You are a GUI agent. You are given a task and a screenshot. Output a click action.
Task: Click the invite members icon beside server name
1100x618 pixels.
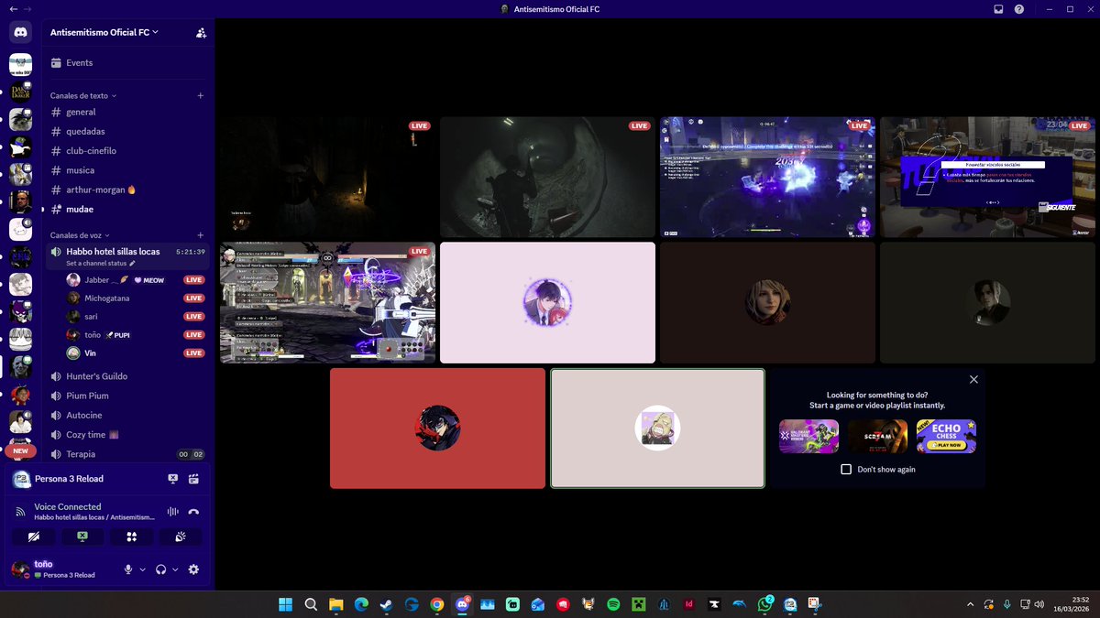(201, 32)
